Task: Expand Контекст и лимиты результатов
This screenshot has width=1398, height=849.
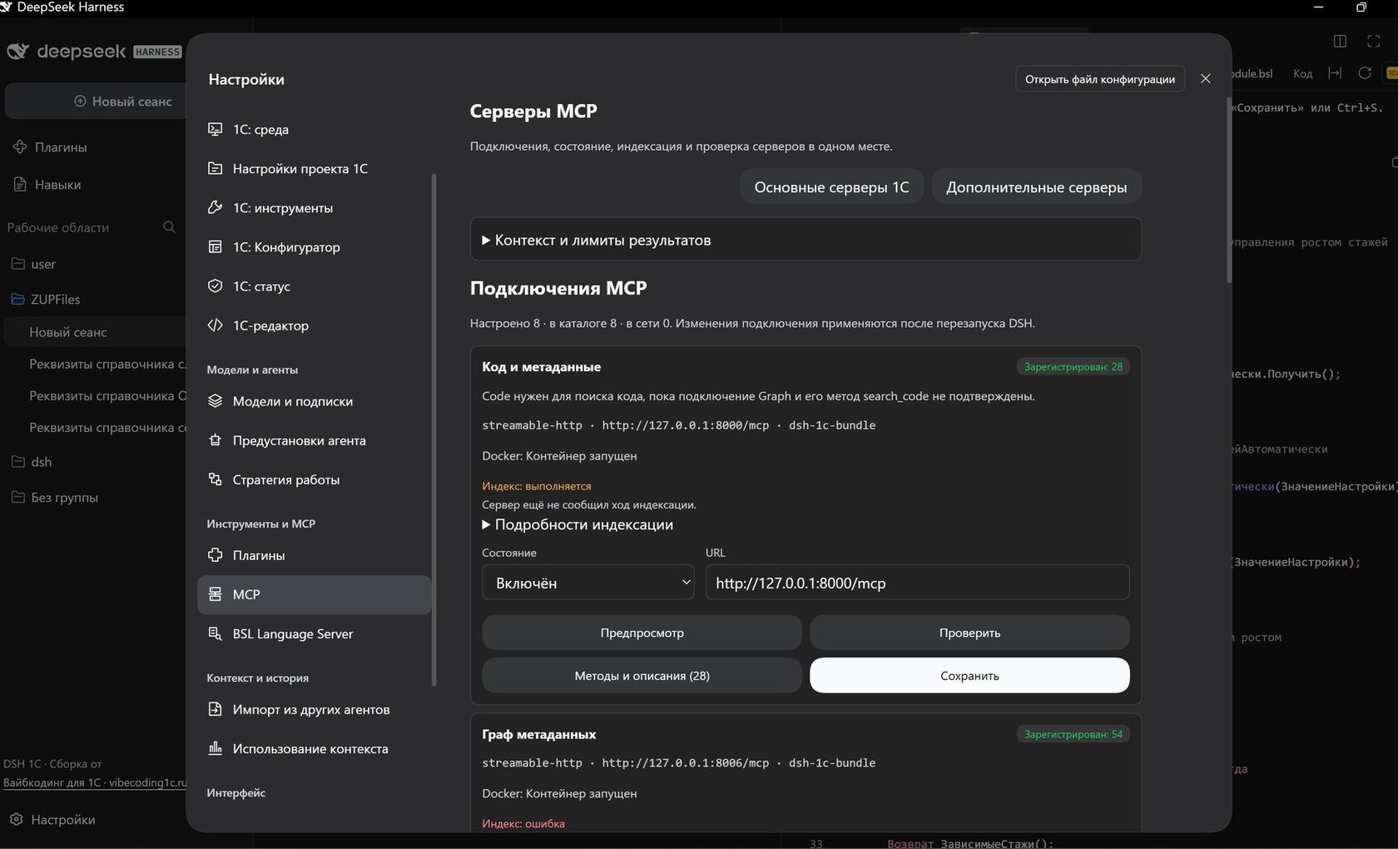Action: pyautogui.click(x=806, y=240)
